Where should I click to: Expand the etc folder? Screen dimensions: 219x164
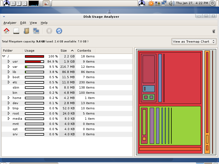[9, 82]
